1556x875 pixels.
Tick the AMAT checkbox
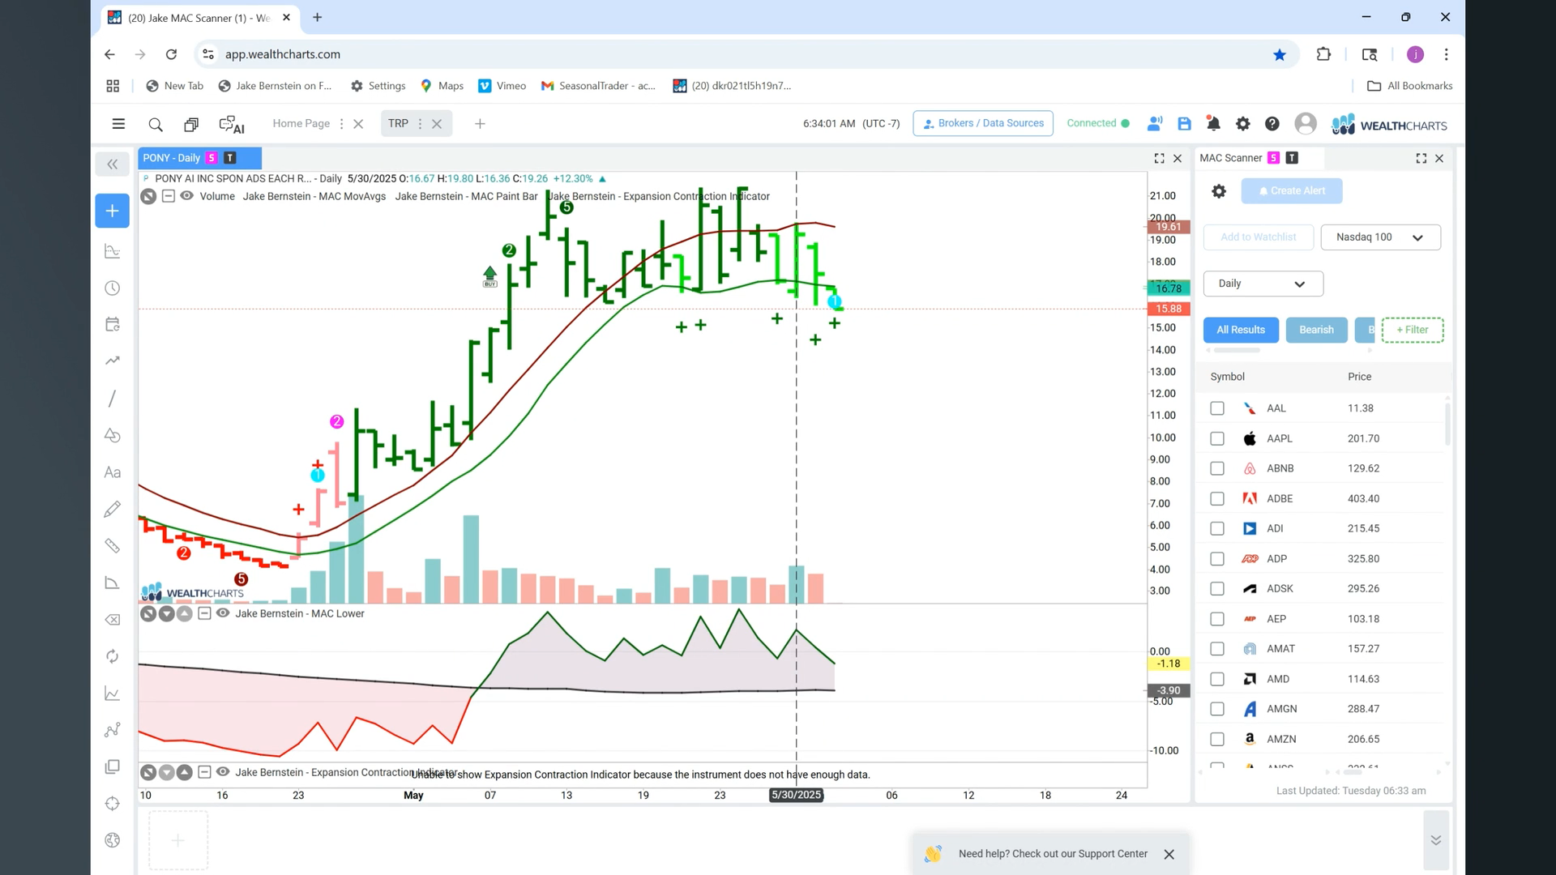click(x=1216, y=649)
